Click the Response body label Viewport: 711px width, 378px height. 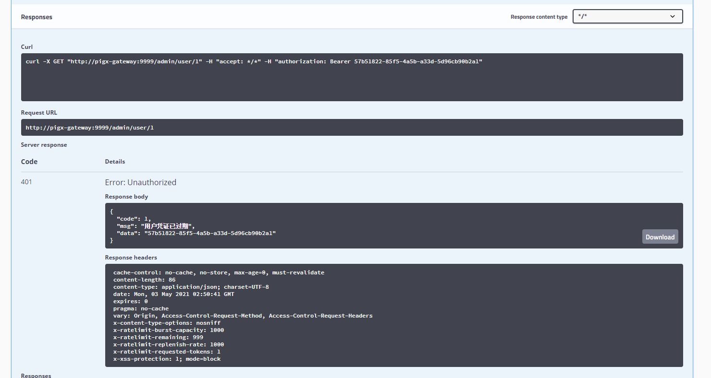pos(126,197)
